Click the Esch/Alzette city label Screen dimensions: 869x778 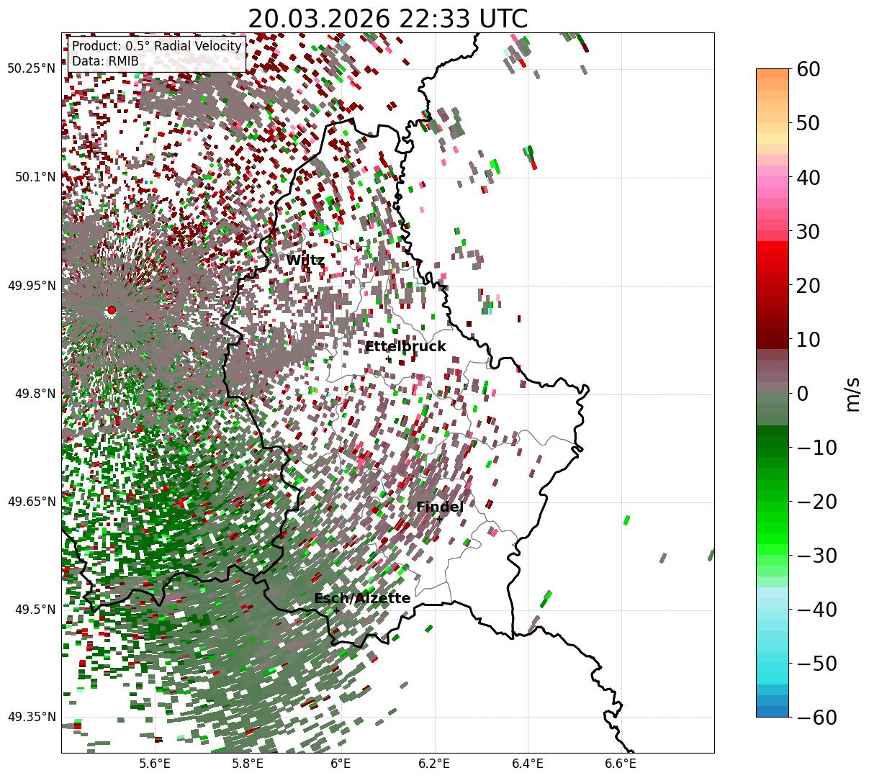362,599
